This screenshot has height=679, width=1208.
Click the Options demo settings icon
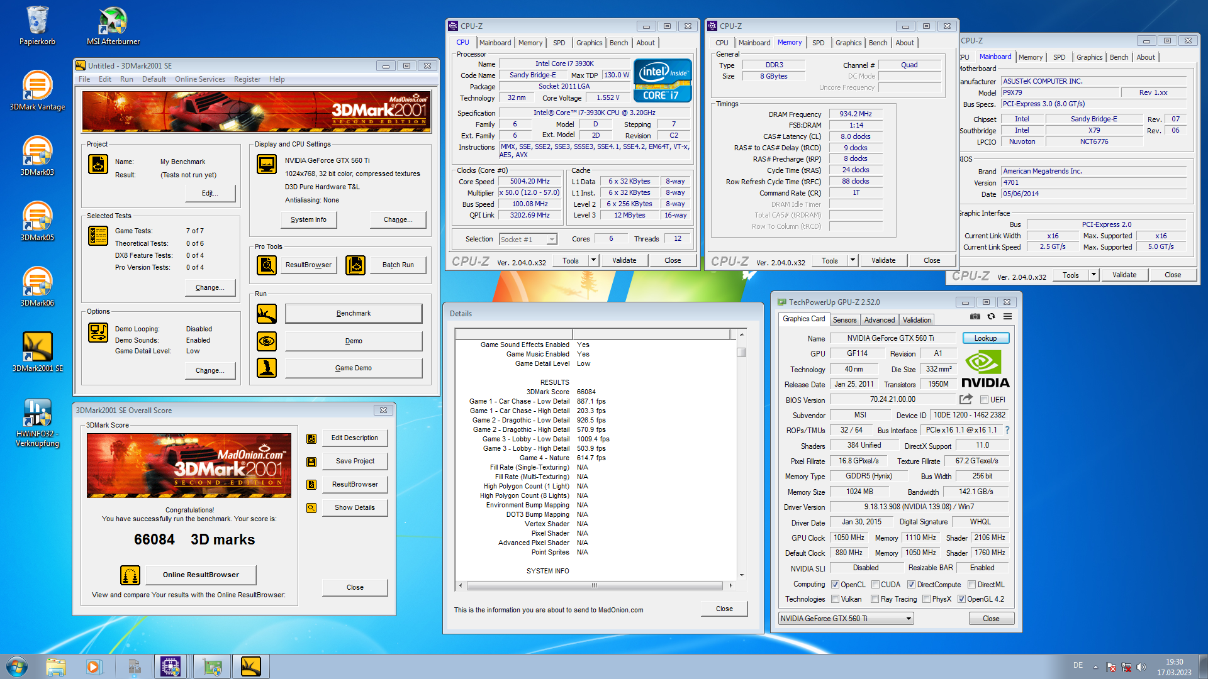[x=98, y=333]
